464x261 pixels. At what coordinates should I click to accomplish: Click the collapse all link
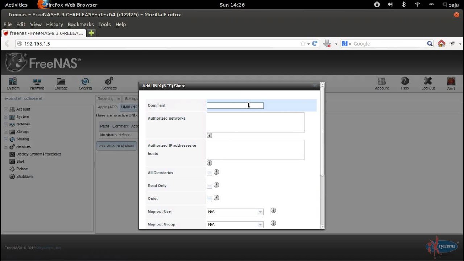pos(33,98)
